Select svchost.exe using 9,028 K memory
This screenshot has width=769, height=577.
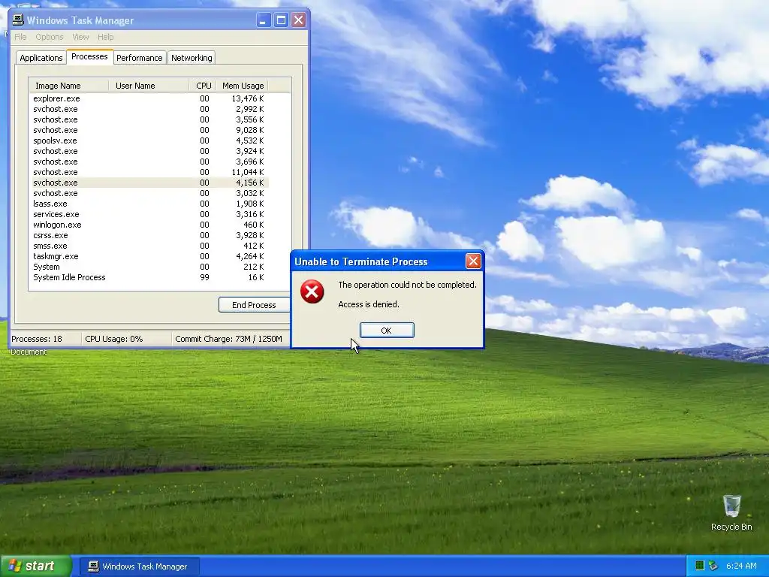(149, 130)
